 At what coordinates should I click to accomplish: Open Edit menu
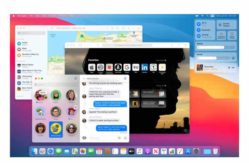pyautogui.click(x=37, y=16)
